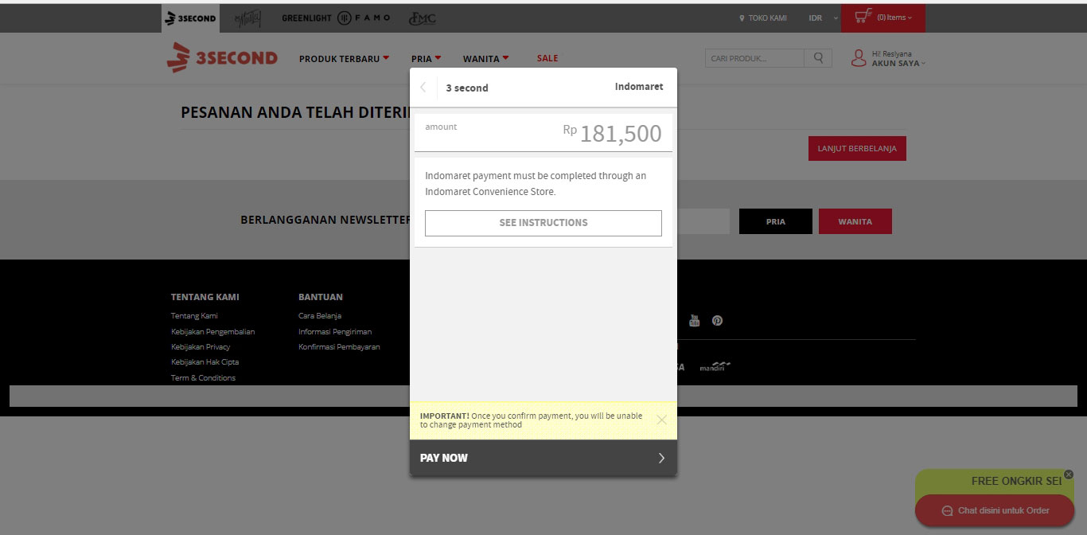Click the Indomaret label in dialog header

[x=639, y=87]
